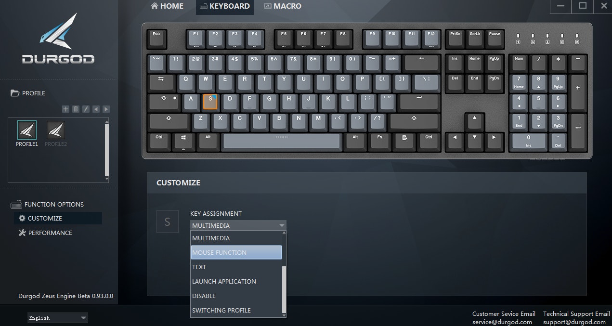Viewport: 612px width, 326px height.
Task: Collapse the KEY ASSIGNMENT dropdown arrow
Action: pyautogui.click(x=282, y=225)
